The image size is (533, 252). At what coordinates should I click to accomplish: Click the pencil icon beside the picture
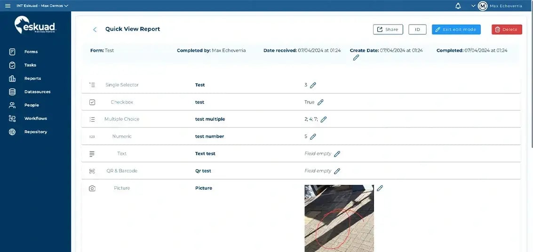click(x=380, y=188)
